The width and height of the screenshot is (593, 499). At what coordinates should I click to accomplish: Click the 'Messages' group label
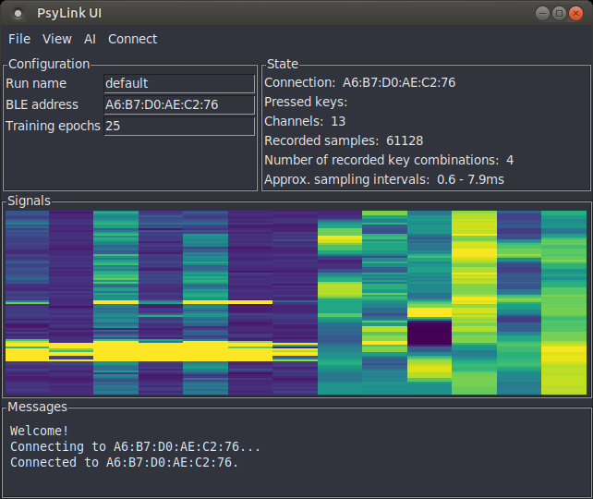pyautogui.click(x=38, y=408)
